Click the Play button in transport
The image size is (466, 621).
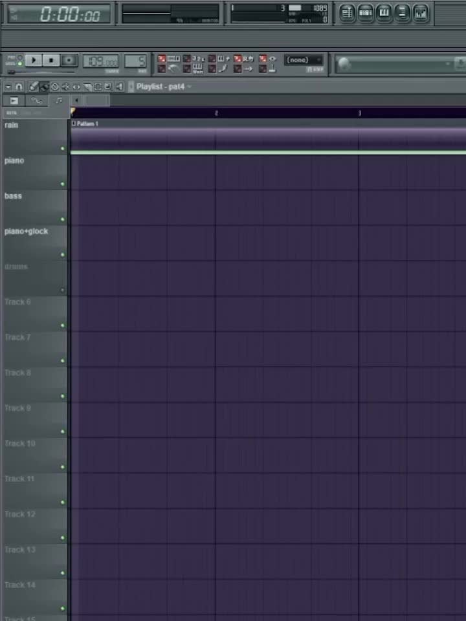point(34,60)
